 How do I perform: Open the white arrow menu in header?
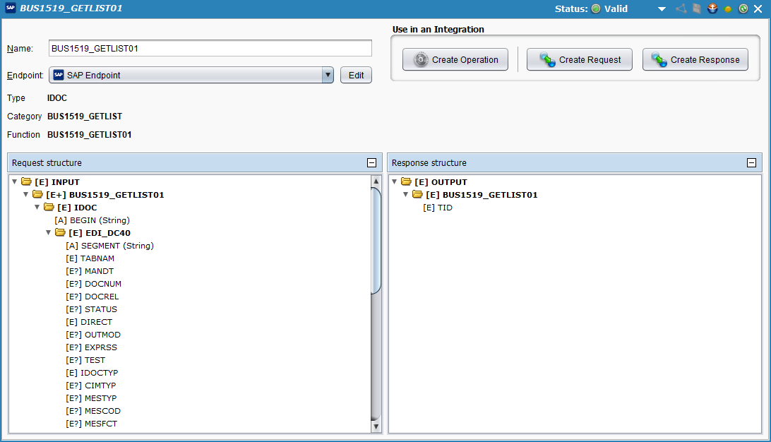(662, 9)
